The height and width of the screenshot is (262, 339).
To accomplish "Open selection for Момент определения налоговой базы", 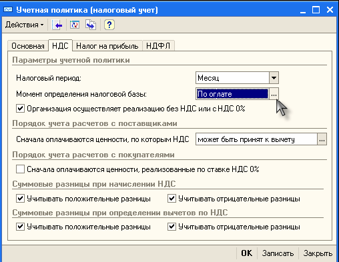I will click(x=274, y=94).
